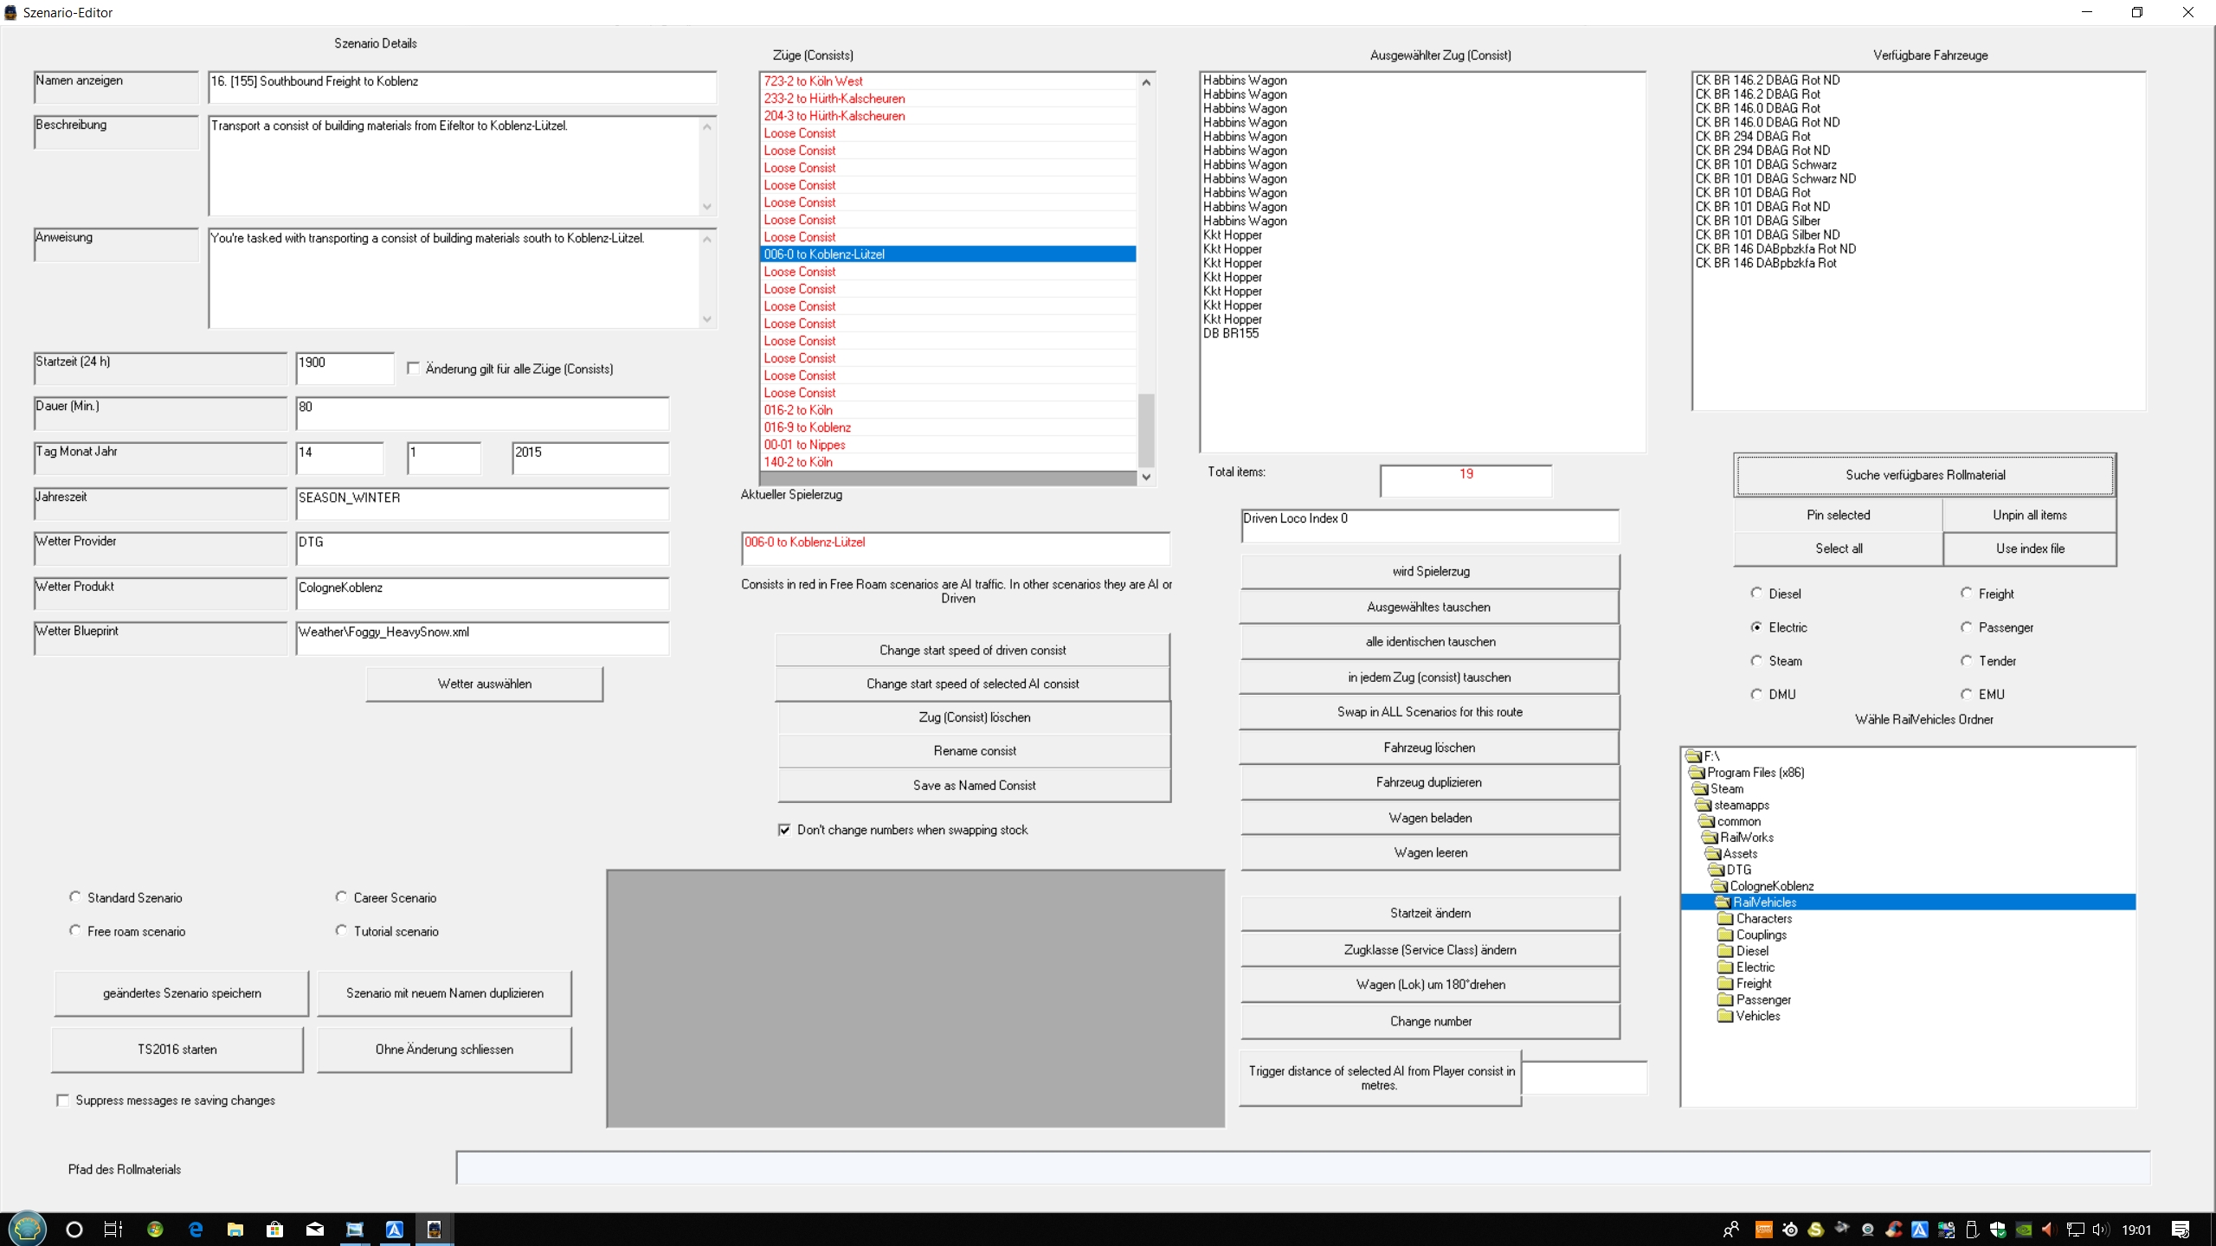Choose the Diesel vehicle type radio button
2216x1246 pixels.
pyautogui.click(x=1756, y=593)
